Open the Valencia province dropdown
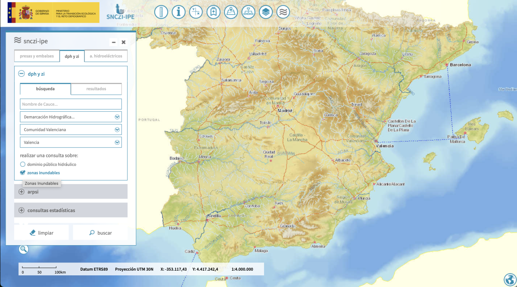Viewport: 517px width, 287px height. coord(71,142)
